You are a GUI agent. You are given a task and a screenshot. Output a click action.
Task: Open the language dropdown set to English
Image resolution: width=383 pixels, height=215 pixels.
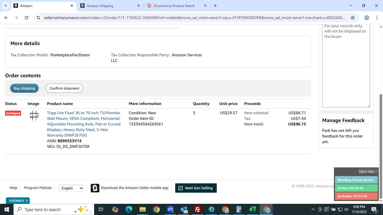pyautogui.click(x=71, y=188)
